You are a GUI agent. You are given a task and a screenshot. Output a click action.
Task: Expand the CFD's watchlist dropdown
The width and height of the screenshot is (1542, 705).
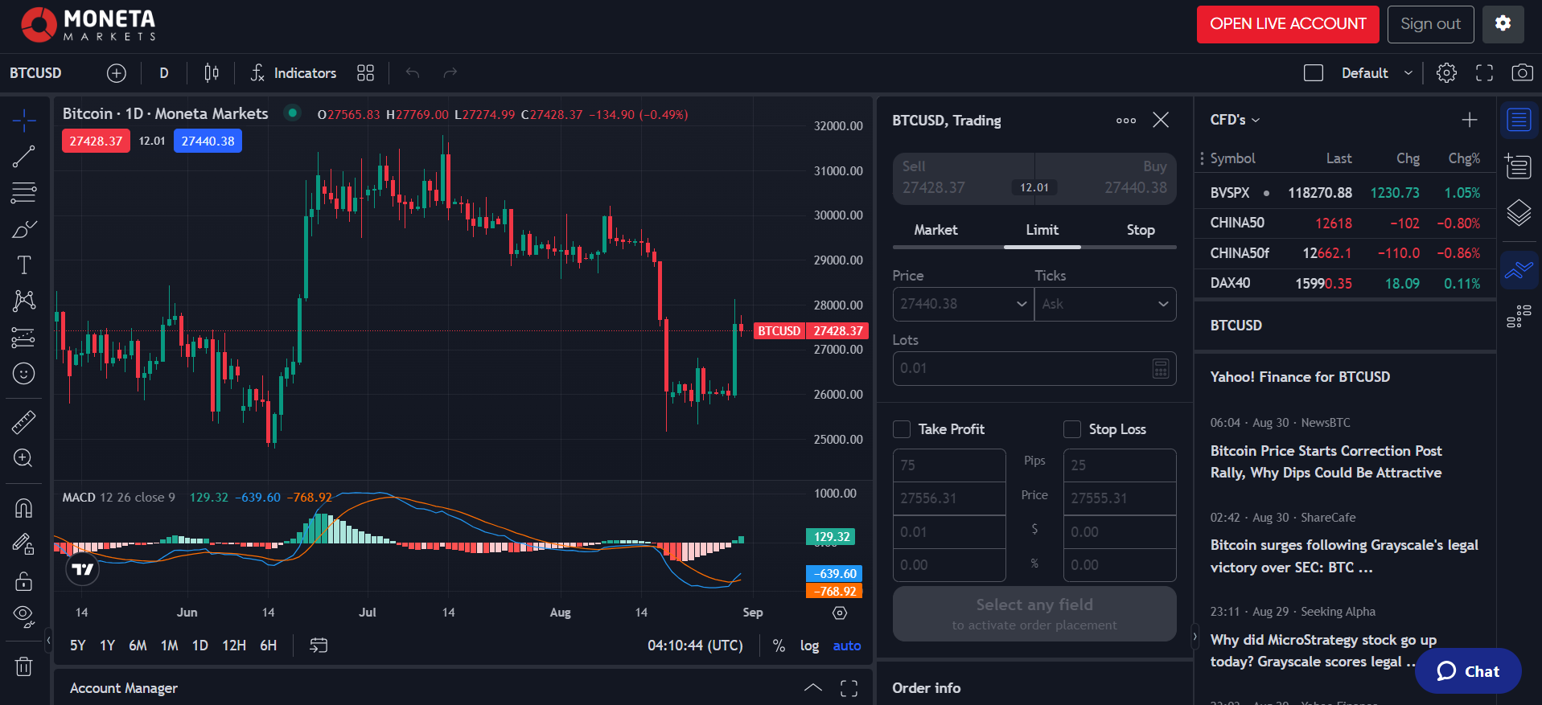1236,120
